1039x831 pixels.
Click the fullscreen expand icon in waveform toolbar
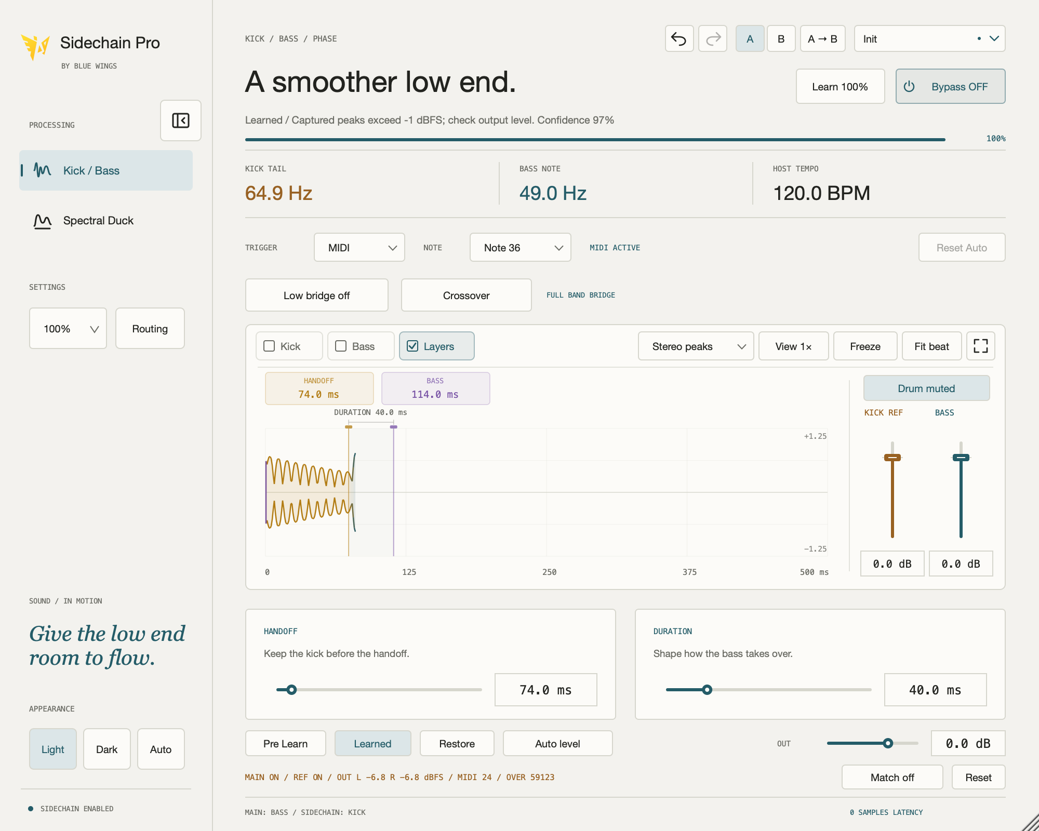pos(980,346)
